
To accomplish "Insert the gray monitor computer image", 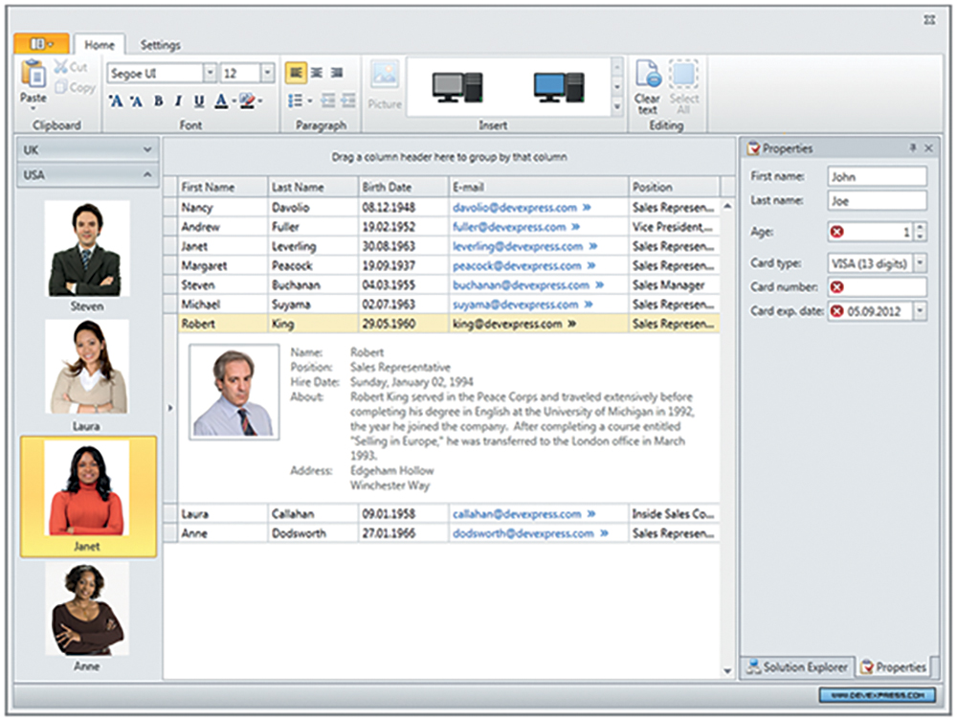I will 457,88.
